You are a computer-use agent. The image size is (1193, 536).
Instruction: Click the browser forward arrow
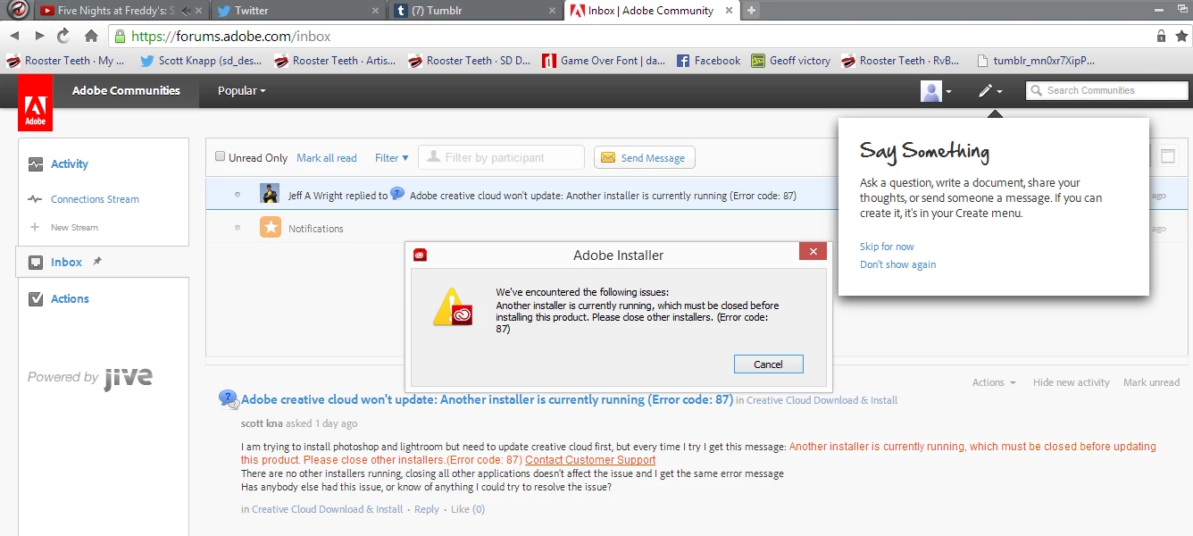coord(39,36)
